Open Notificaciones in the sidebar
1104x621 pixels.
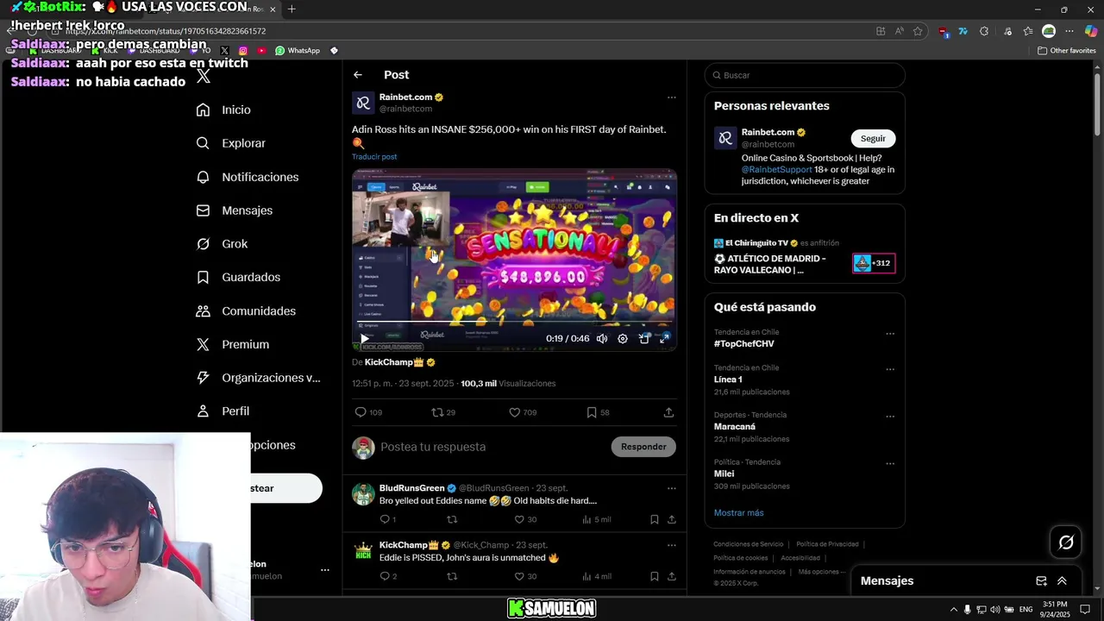click(248, 177)
